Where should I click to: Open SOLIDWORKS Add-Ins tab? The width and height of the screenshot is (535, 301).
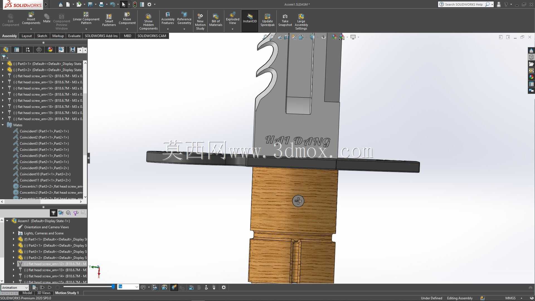(x=101, y=36)
